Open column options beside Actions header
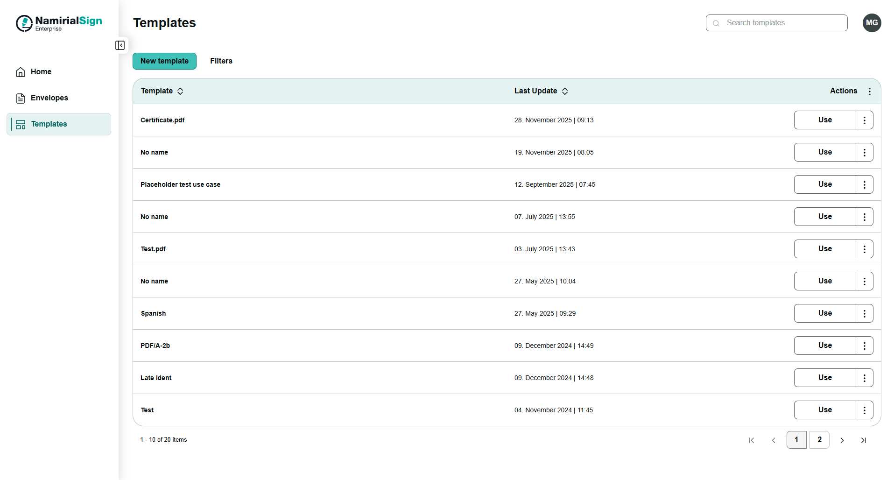Viewport: 894px width, 480px height. (x=869, y=92)
